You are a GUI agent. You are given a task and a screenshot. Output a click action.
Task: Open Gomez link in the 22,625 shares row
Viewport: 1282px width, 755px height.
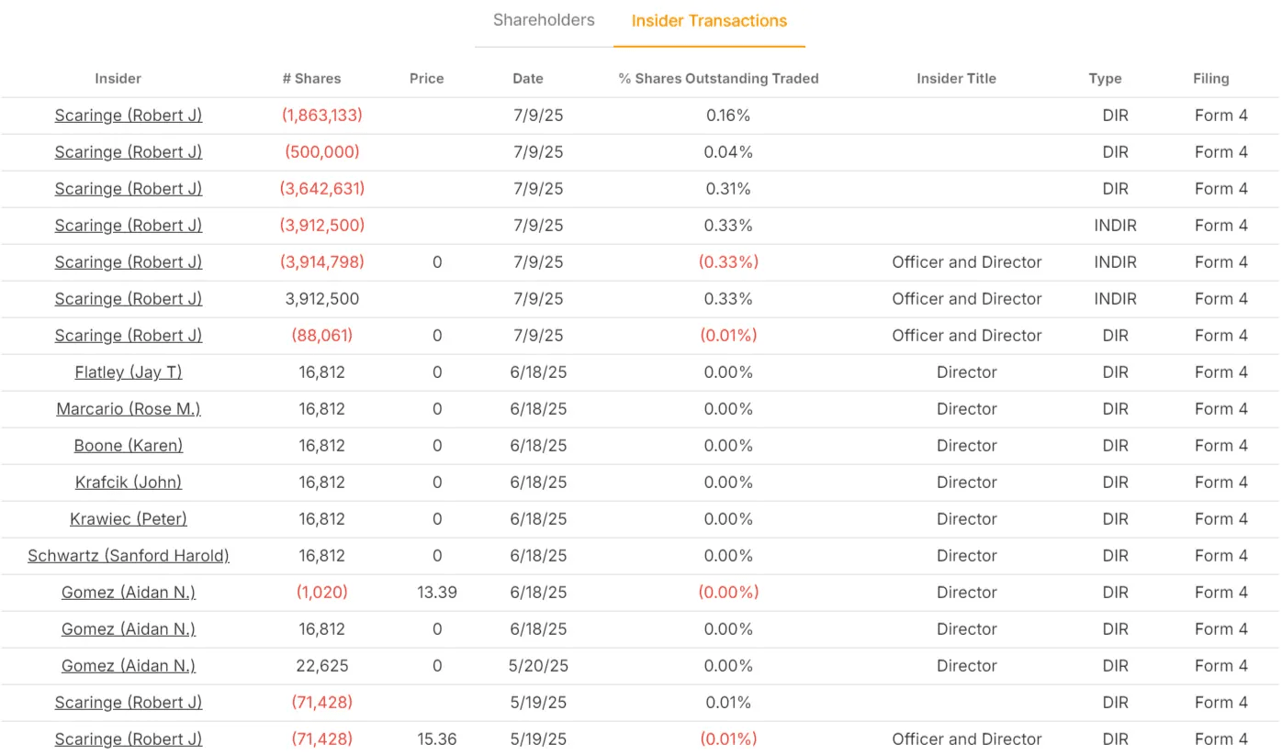click(x=129, y=666)
